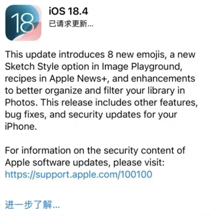Click 'For information on the security content' line

pos(95,150)
